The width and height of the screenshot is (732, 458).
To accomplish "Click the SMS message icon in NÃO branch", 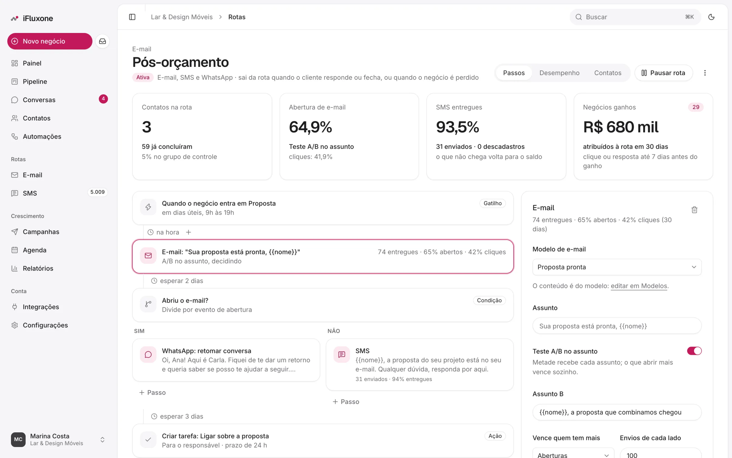I will click(342, 354).
